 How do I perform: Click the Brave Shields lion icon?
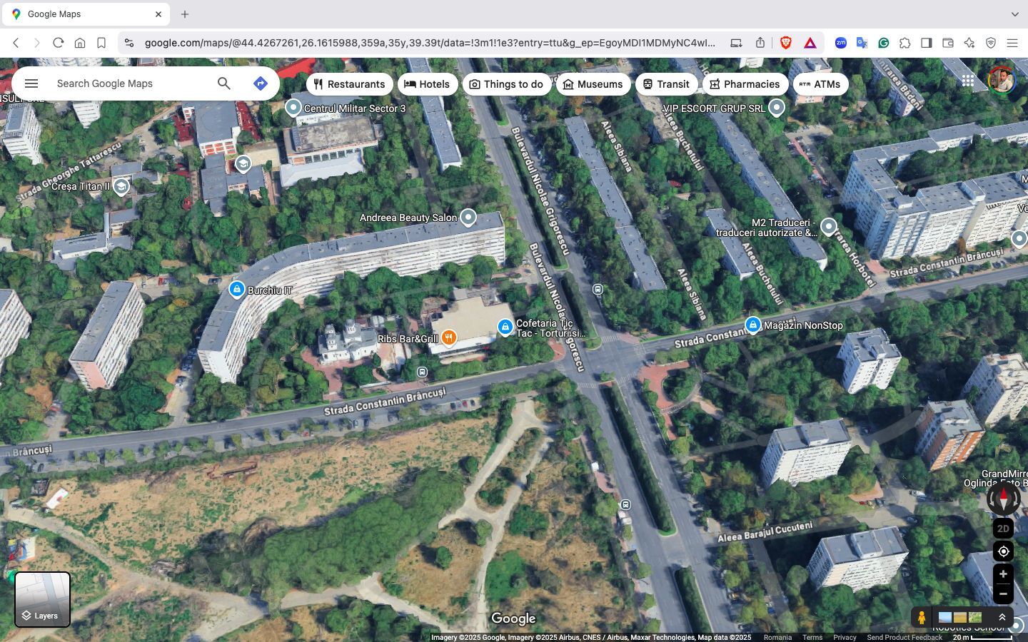coord(786,43)
